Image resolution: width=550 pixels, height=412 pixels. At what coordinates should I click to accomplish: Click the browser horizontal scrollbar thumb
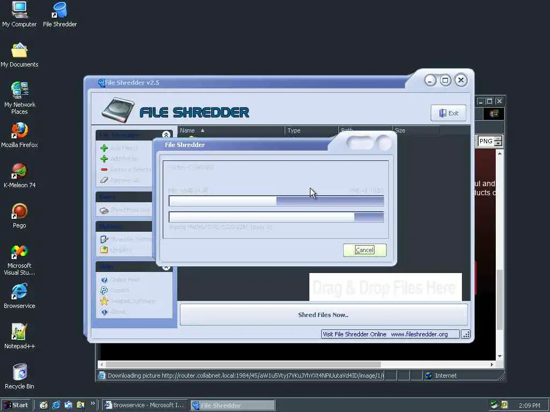243,364
